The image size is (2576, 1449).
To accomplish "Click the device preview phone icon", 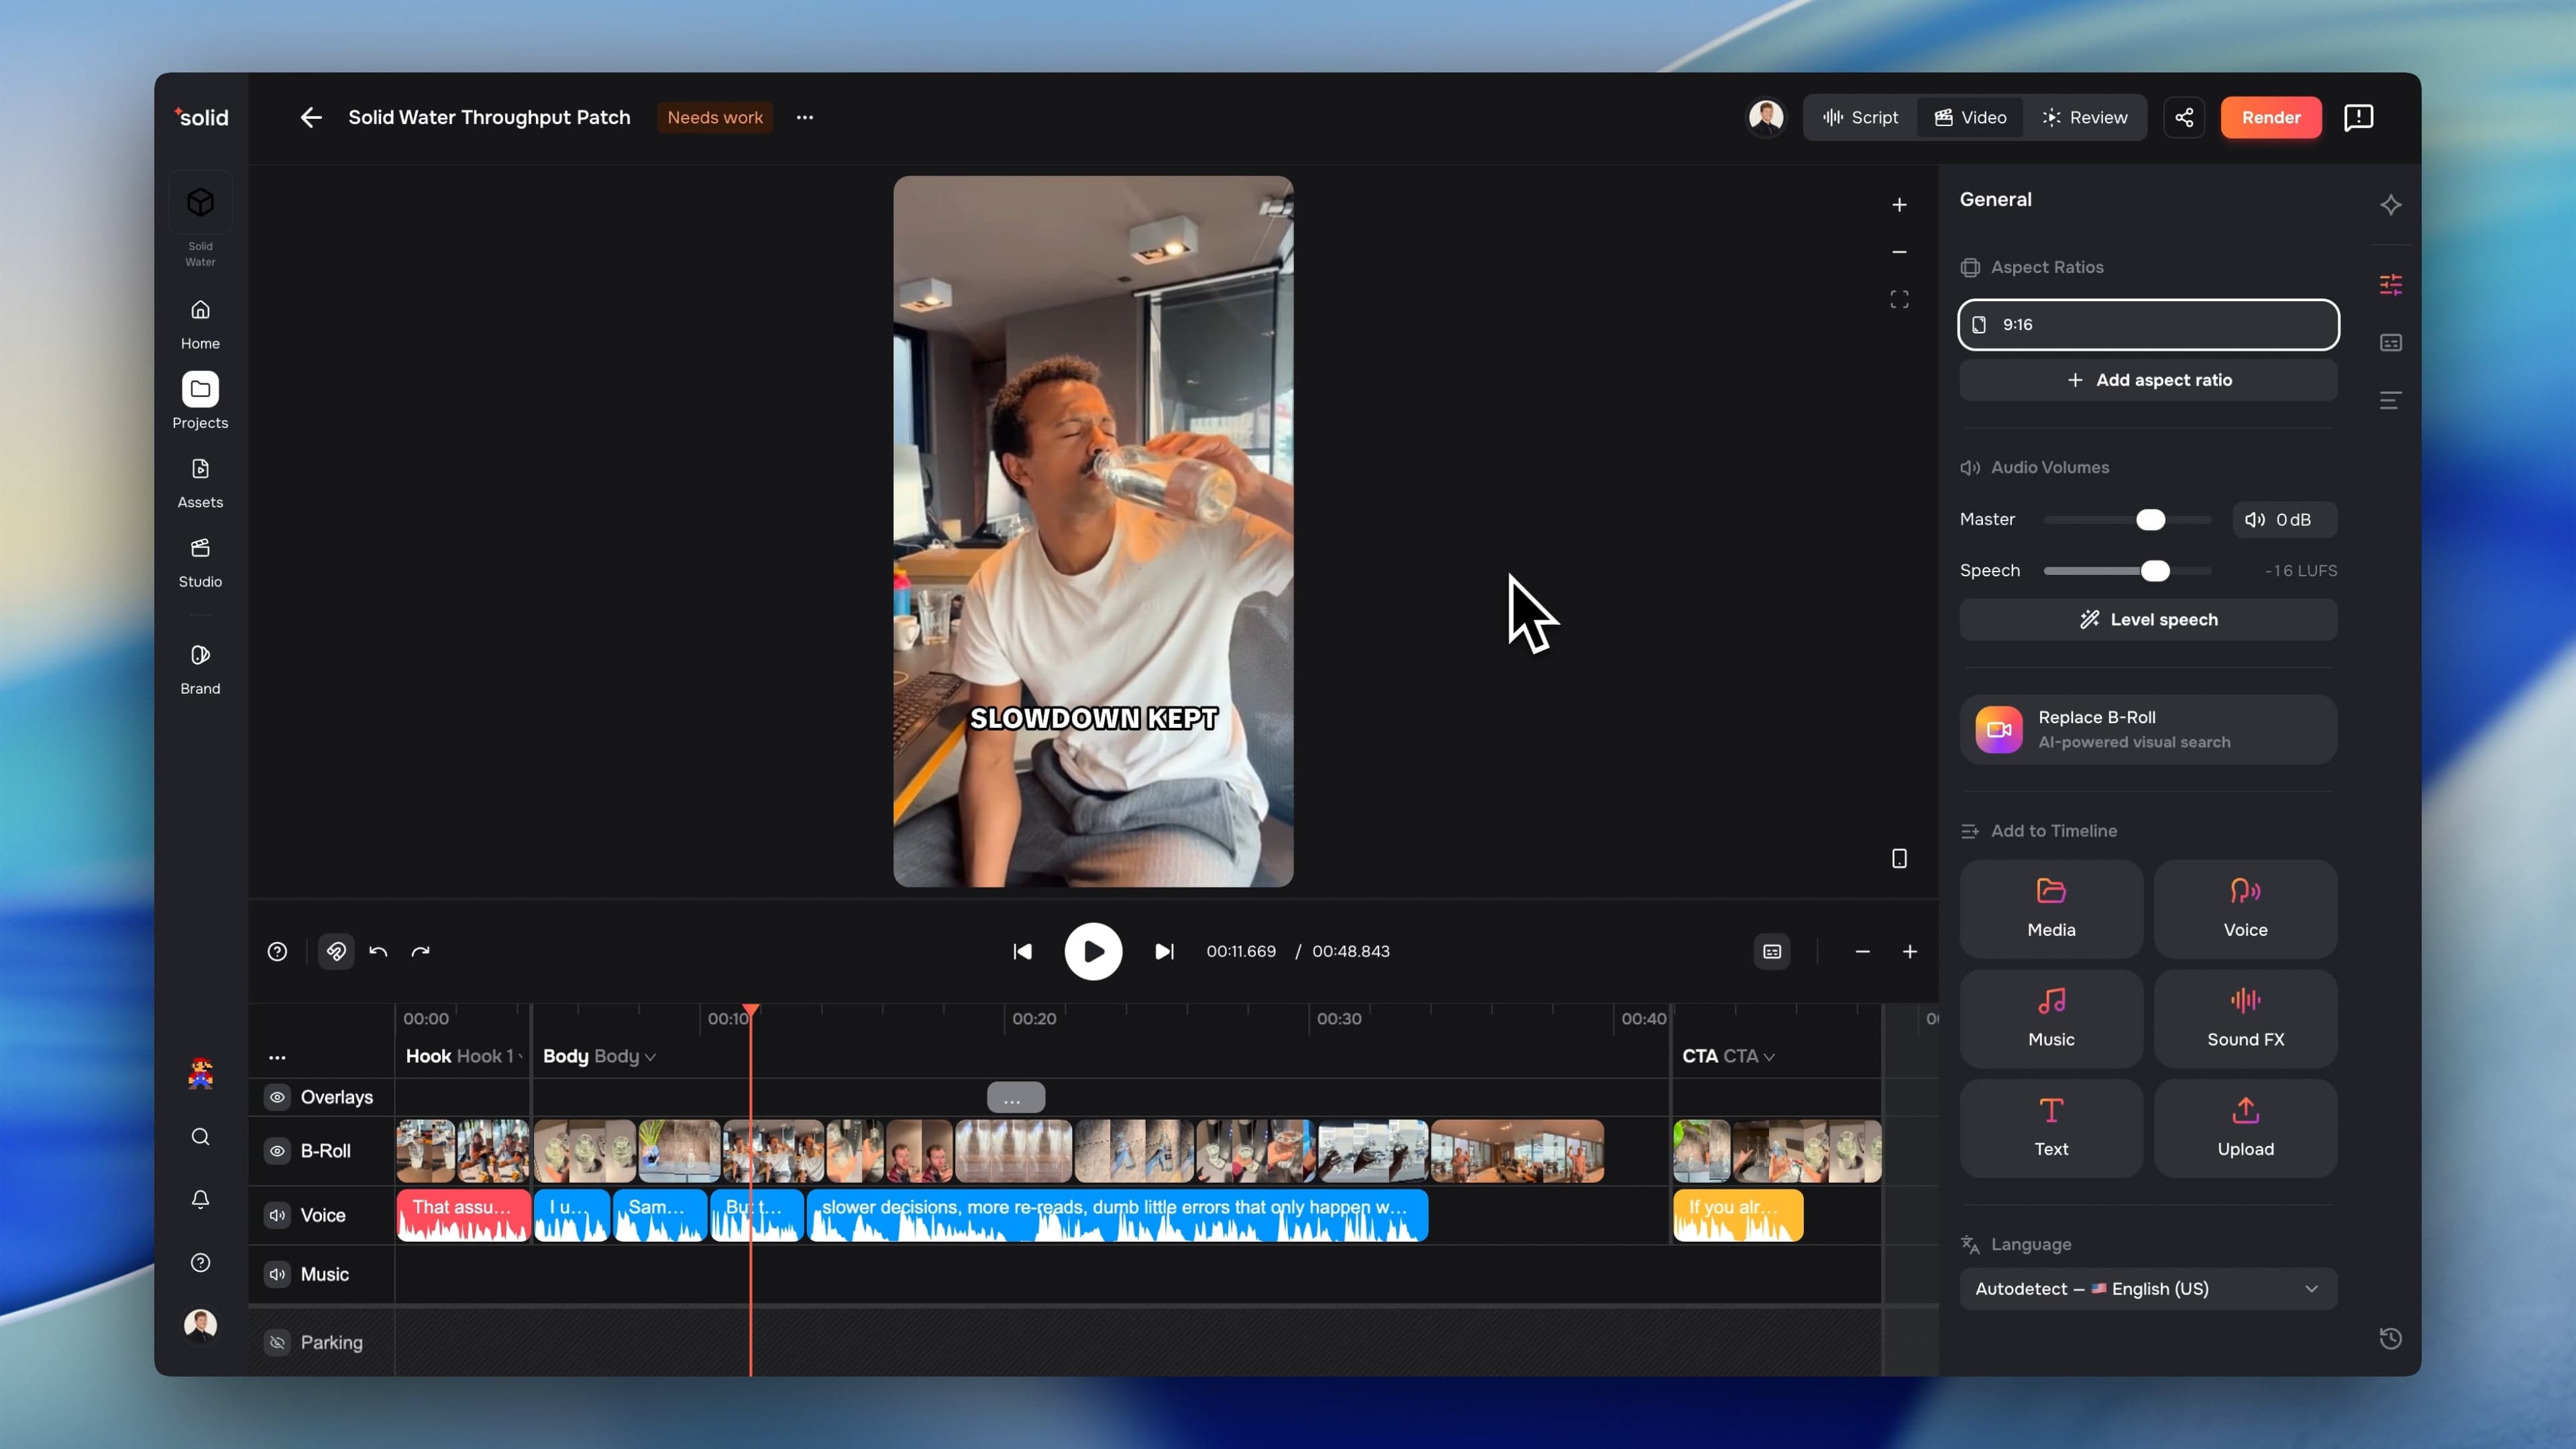I will (1899, 859).
